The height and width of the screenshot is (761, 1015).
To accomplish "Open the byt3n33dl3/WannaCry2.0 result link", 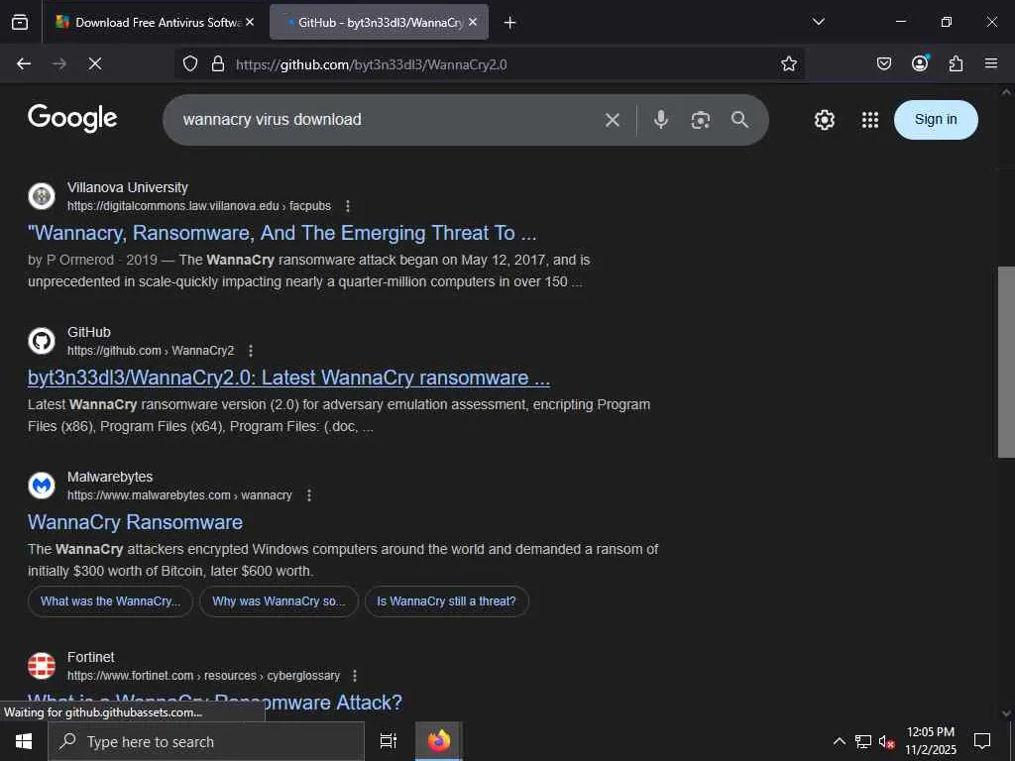I will point(288,378).
